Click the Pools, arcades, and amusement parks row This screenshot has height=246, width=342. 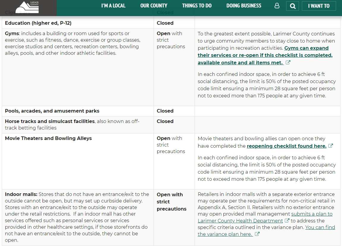point(52,111)
